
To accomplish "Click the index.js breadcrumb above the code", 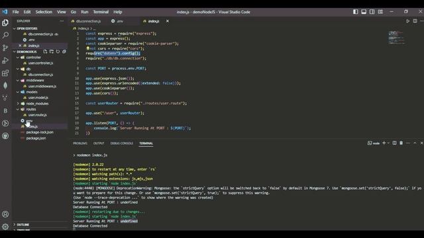I will (83, 28).
